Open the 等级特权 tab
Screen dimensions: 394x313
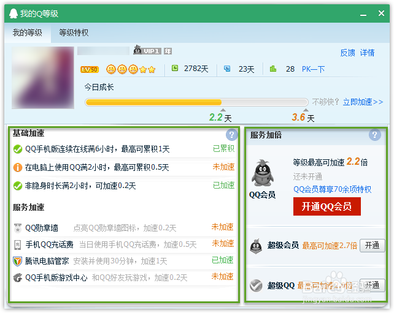click(x=74, y=32)
